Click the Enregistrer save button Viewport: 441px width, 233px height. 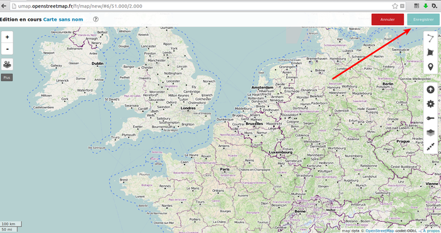coord(423,20)
